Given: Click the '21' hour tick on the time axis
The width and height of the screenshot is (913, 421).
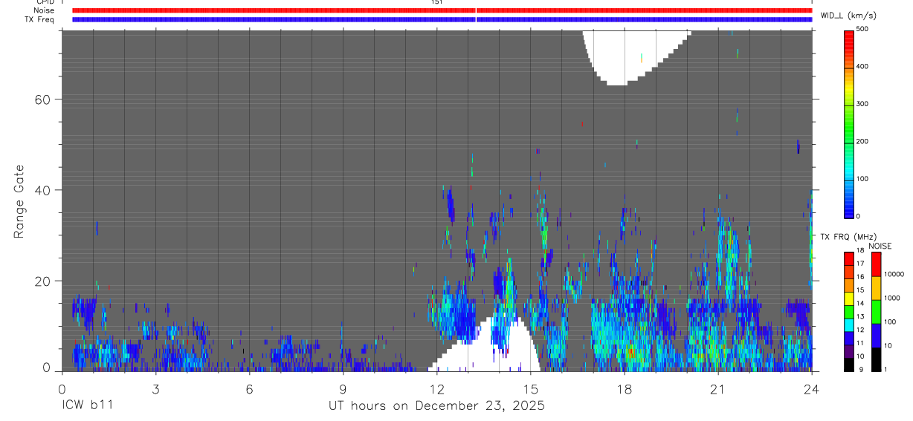Looking at the screenshot, I should 718,388.
